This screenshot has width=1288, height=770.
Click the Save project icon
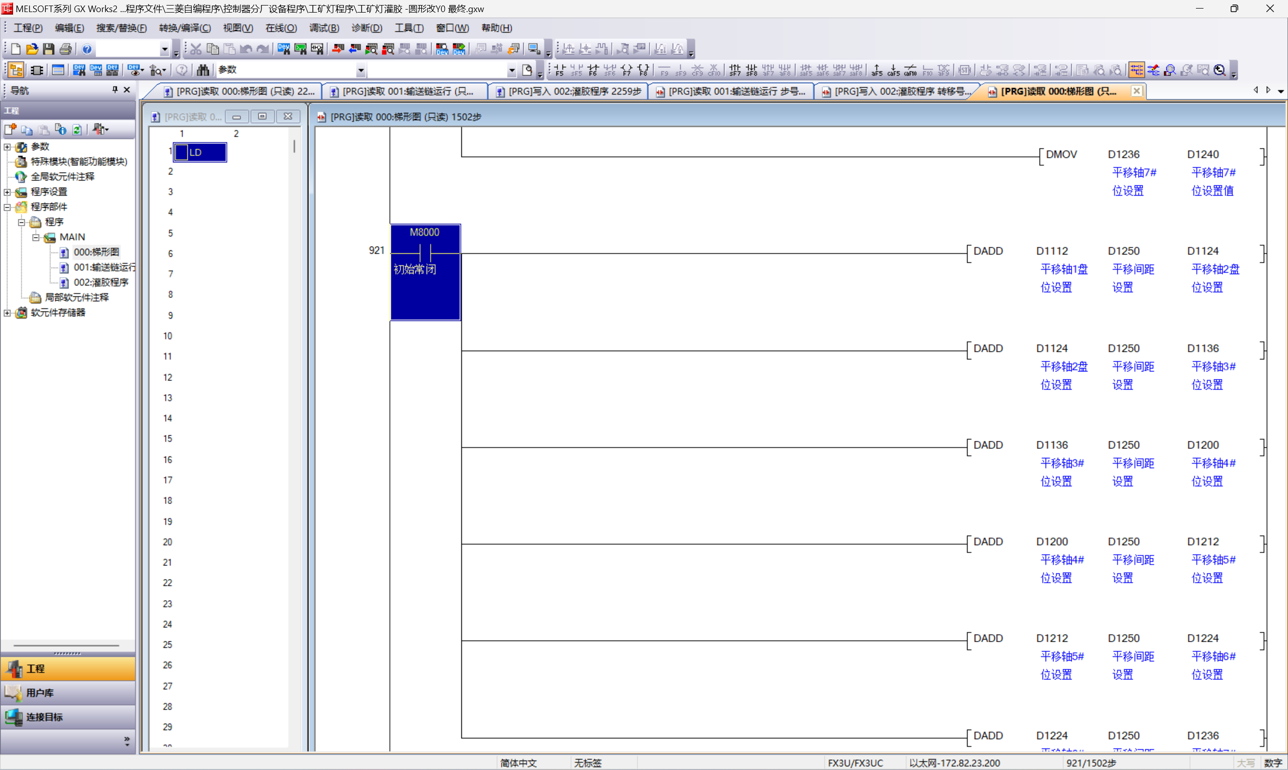point(48,49)
